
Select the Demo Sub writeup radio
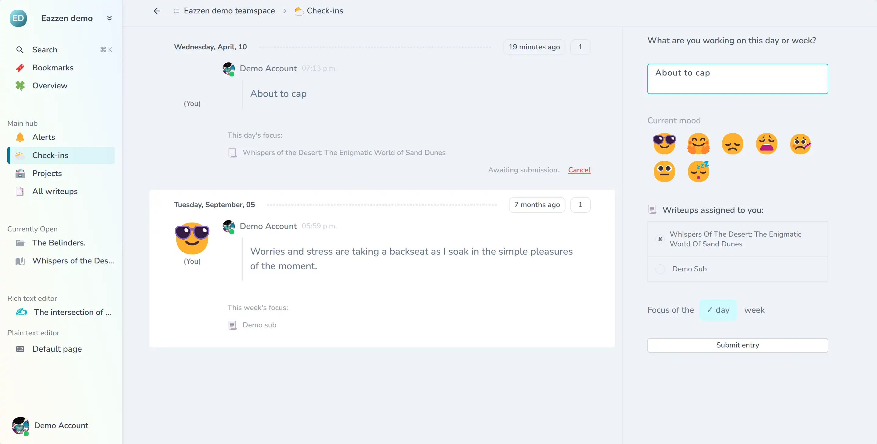coord(660,269)
